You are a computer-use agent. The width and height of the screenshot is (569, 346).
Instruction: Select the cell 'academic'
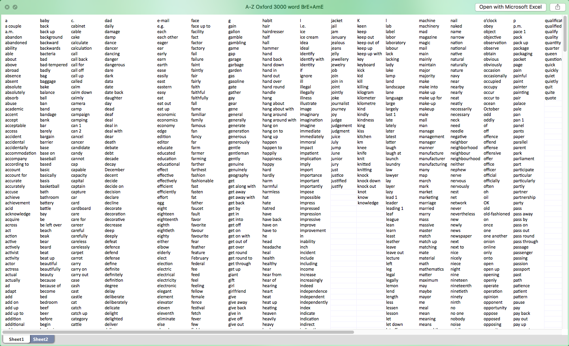pyautogui.click(x=14, y=109)
